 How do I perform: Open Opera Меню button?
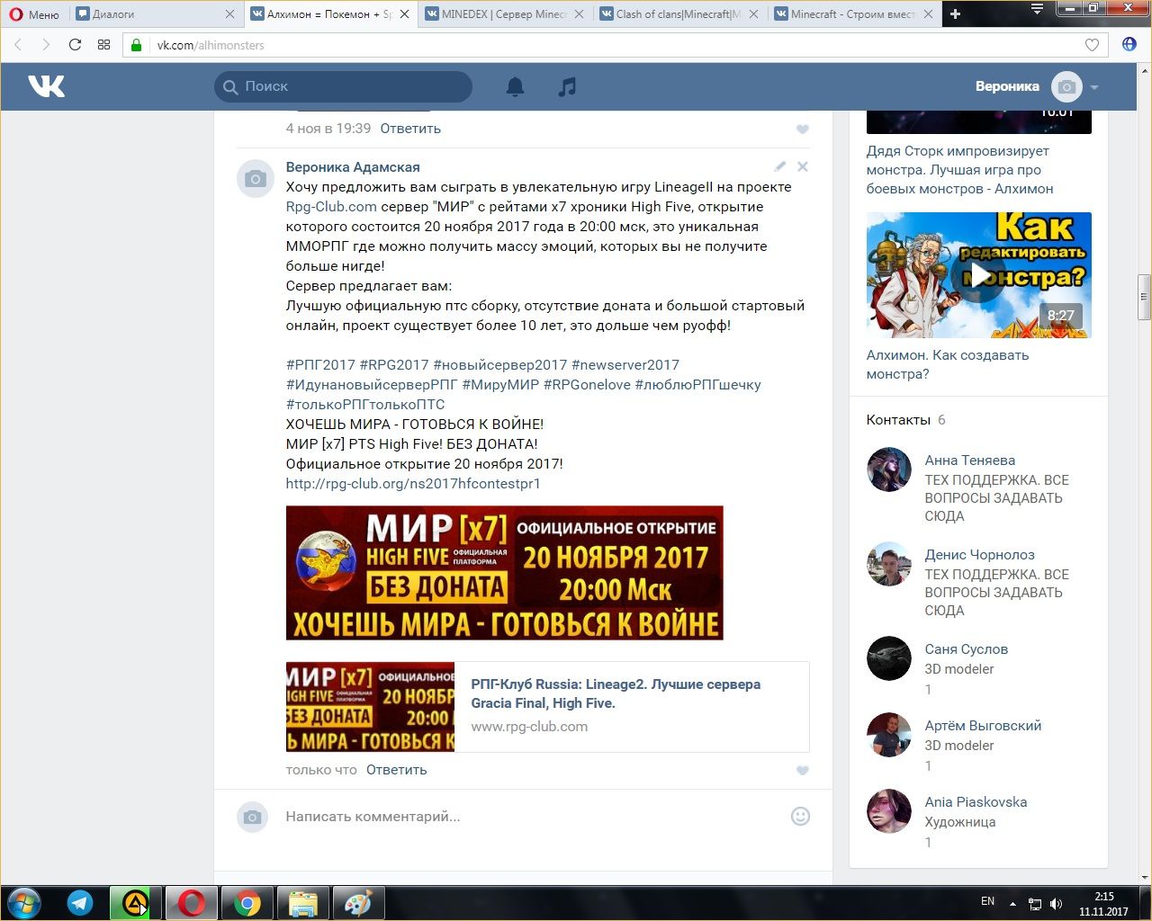(x=34, y=13)
